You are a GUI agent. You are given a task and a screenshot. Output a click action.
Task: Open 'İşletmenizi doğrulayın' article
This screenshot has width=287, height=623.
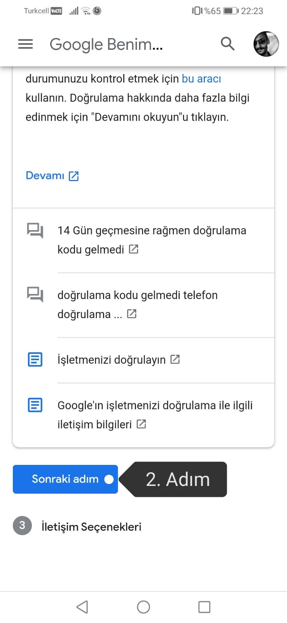point(112,360)
